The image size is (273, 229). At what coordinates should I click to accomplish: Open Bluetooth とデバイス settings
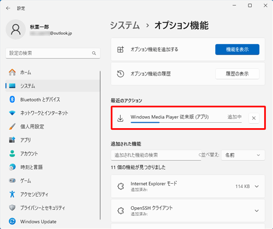point(52,99)
